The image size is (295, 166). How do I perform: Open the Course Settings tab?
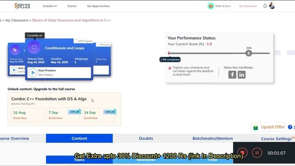pyautogui.click(x=276, y=139)
